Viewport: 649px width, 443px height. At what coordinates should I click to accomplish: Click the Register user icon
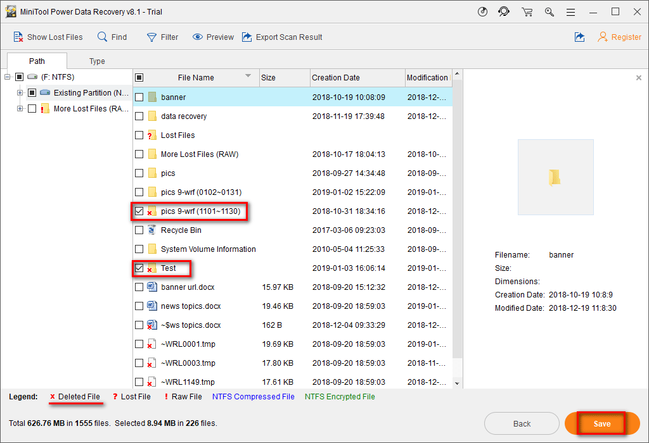coord(603,37)
